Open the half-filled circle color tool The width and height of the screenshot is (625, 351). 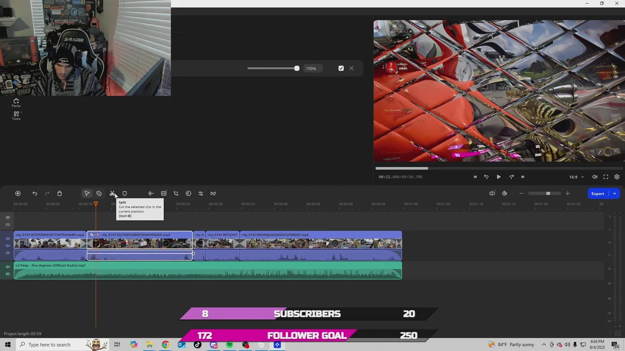pos(188,194)
